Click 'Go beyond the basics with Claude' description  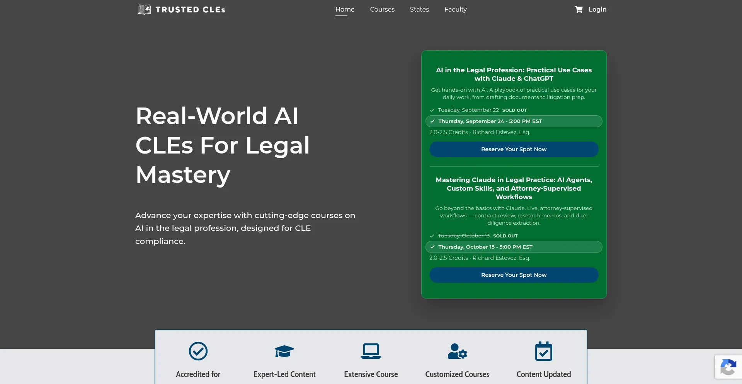coord(514,215)
